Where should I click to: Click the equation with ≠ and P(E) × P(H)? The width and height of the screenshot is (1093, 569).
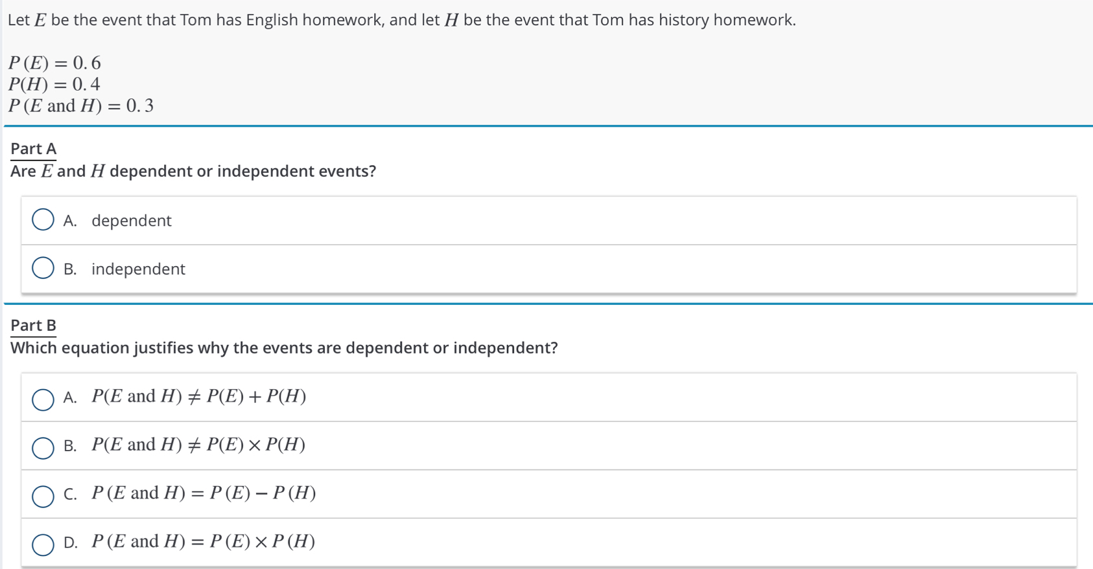coord(198,445)
